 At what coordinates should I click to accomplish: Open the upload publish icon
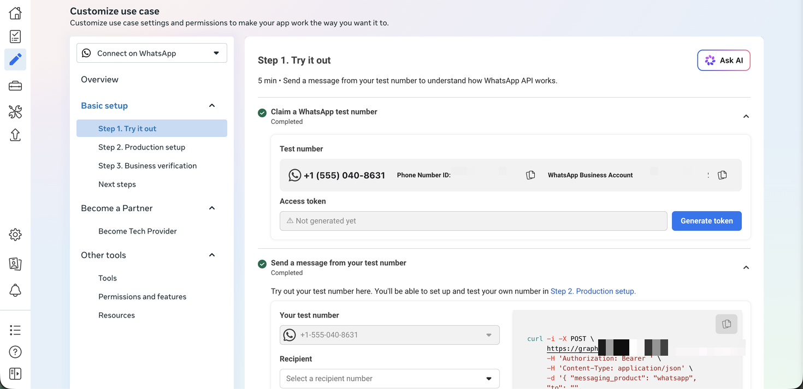(x=15, y=135)
